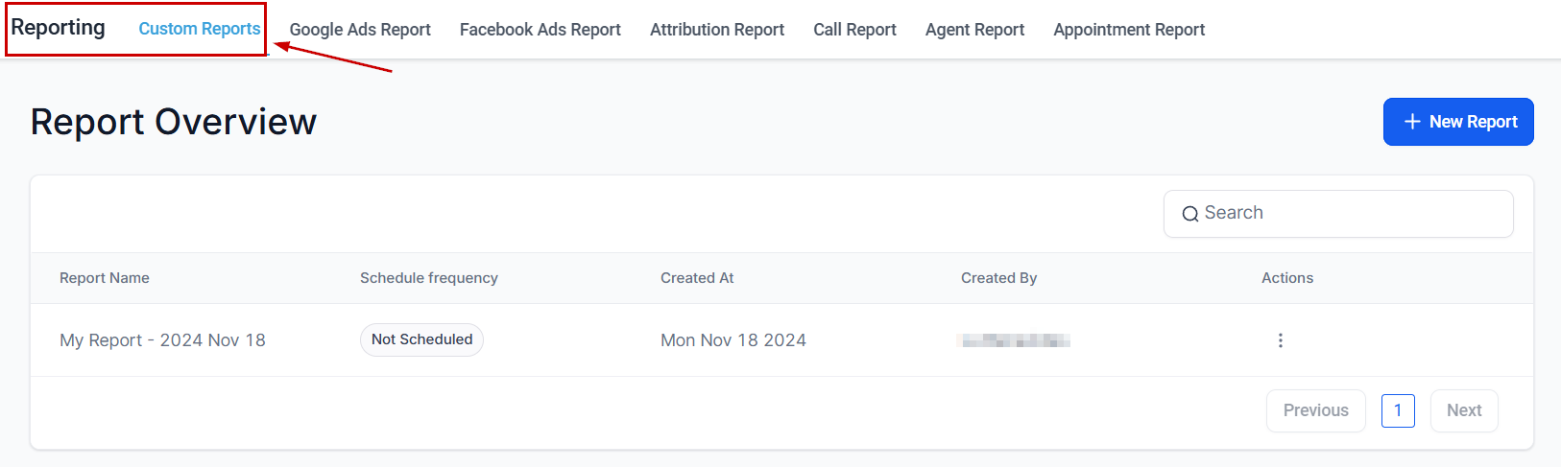Click the magnifier icon in the search box

(x=1189, y=214)
